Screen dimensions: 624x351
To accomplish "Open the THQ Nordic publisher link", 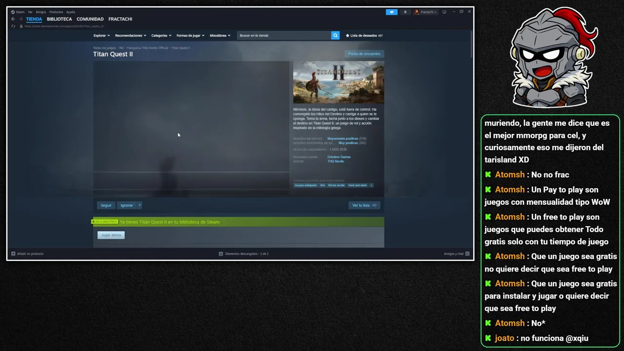I will 336,161.
